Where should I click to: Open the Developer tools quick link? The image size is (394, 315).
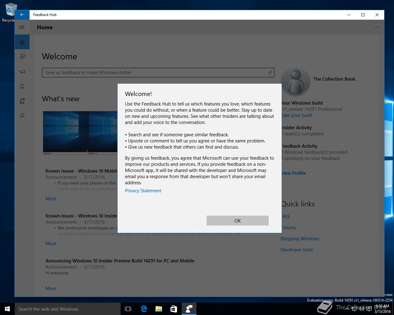297,250
